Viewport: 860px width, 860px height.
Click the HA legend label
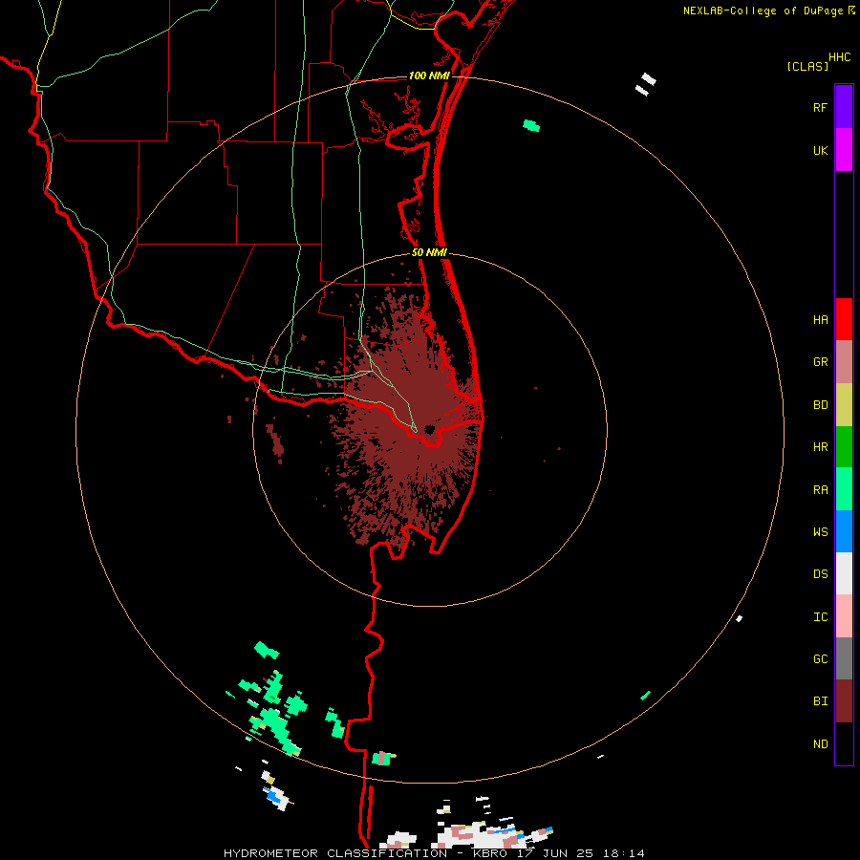pos(820,320)
